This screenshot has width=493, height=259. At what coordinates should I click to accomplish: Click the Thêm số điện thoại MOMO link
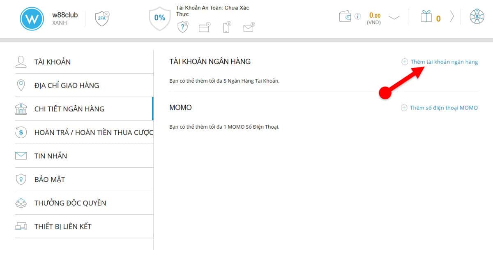point(444,107)
